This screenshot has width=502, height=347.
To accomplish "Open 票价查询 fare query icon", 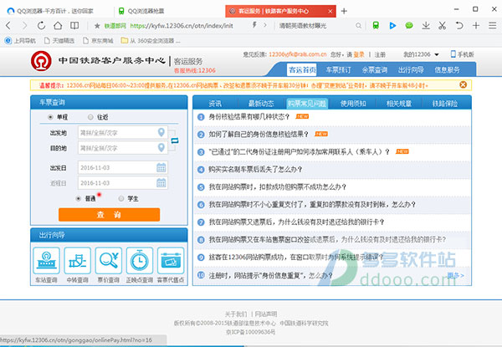I will pyautogui.click(x=109, y=260).
